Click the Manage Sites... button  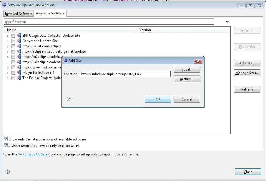[247, 73]
